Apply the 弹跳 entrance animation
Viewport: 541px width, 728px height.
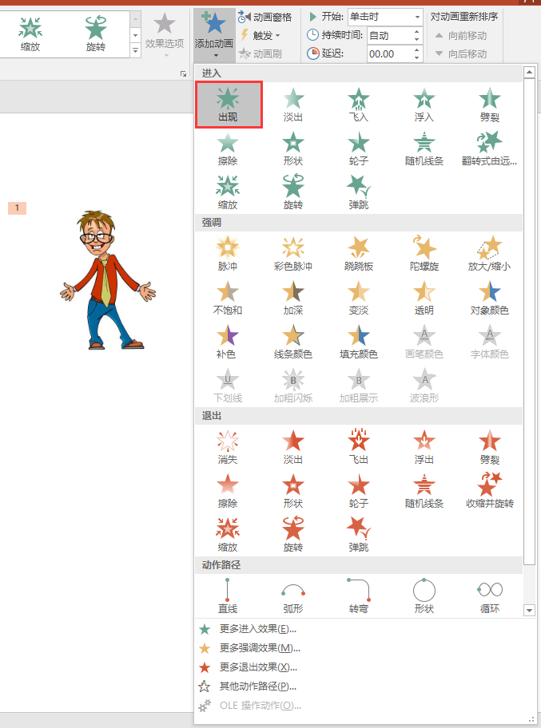359,192
